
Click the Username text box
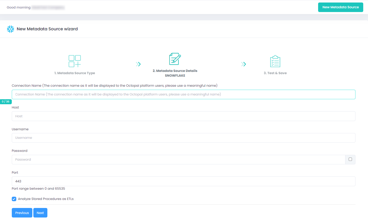pos(183,138)
